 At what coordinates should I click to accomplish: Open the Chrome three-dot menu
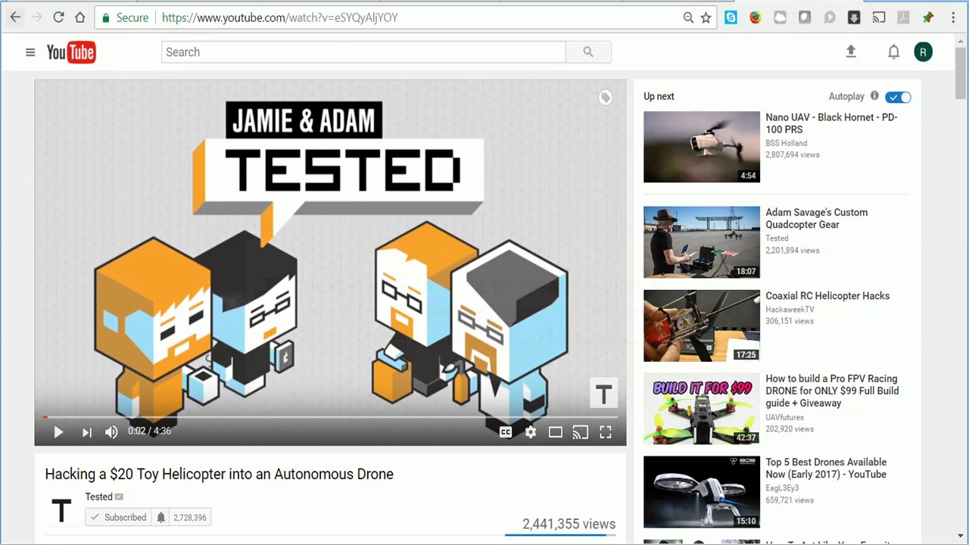point(953,17)
